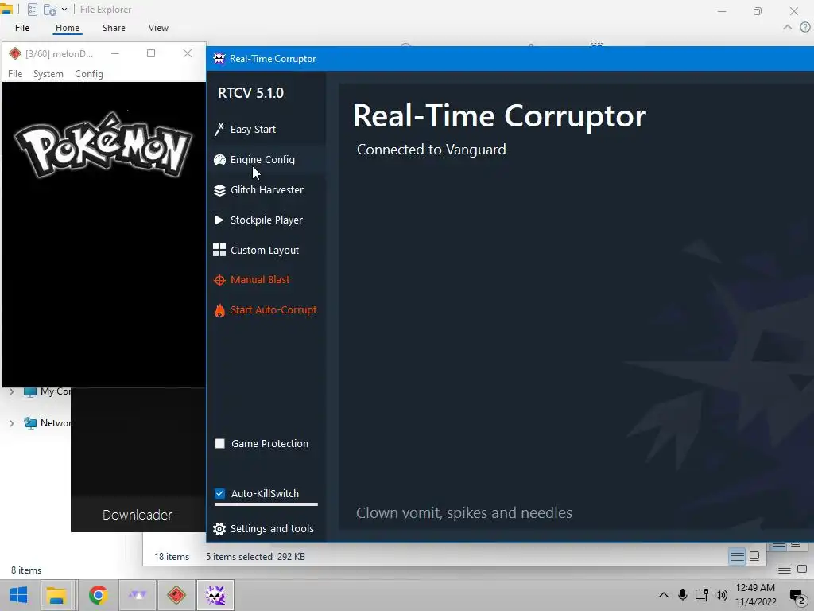Open File Explorer File tab
The width and height of the screenshot is (814, 611).
[x=22, y=28]
